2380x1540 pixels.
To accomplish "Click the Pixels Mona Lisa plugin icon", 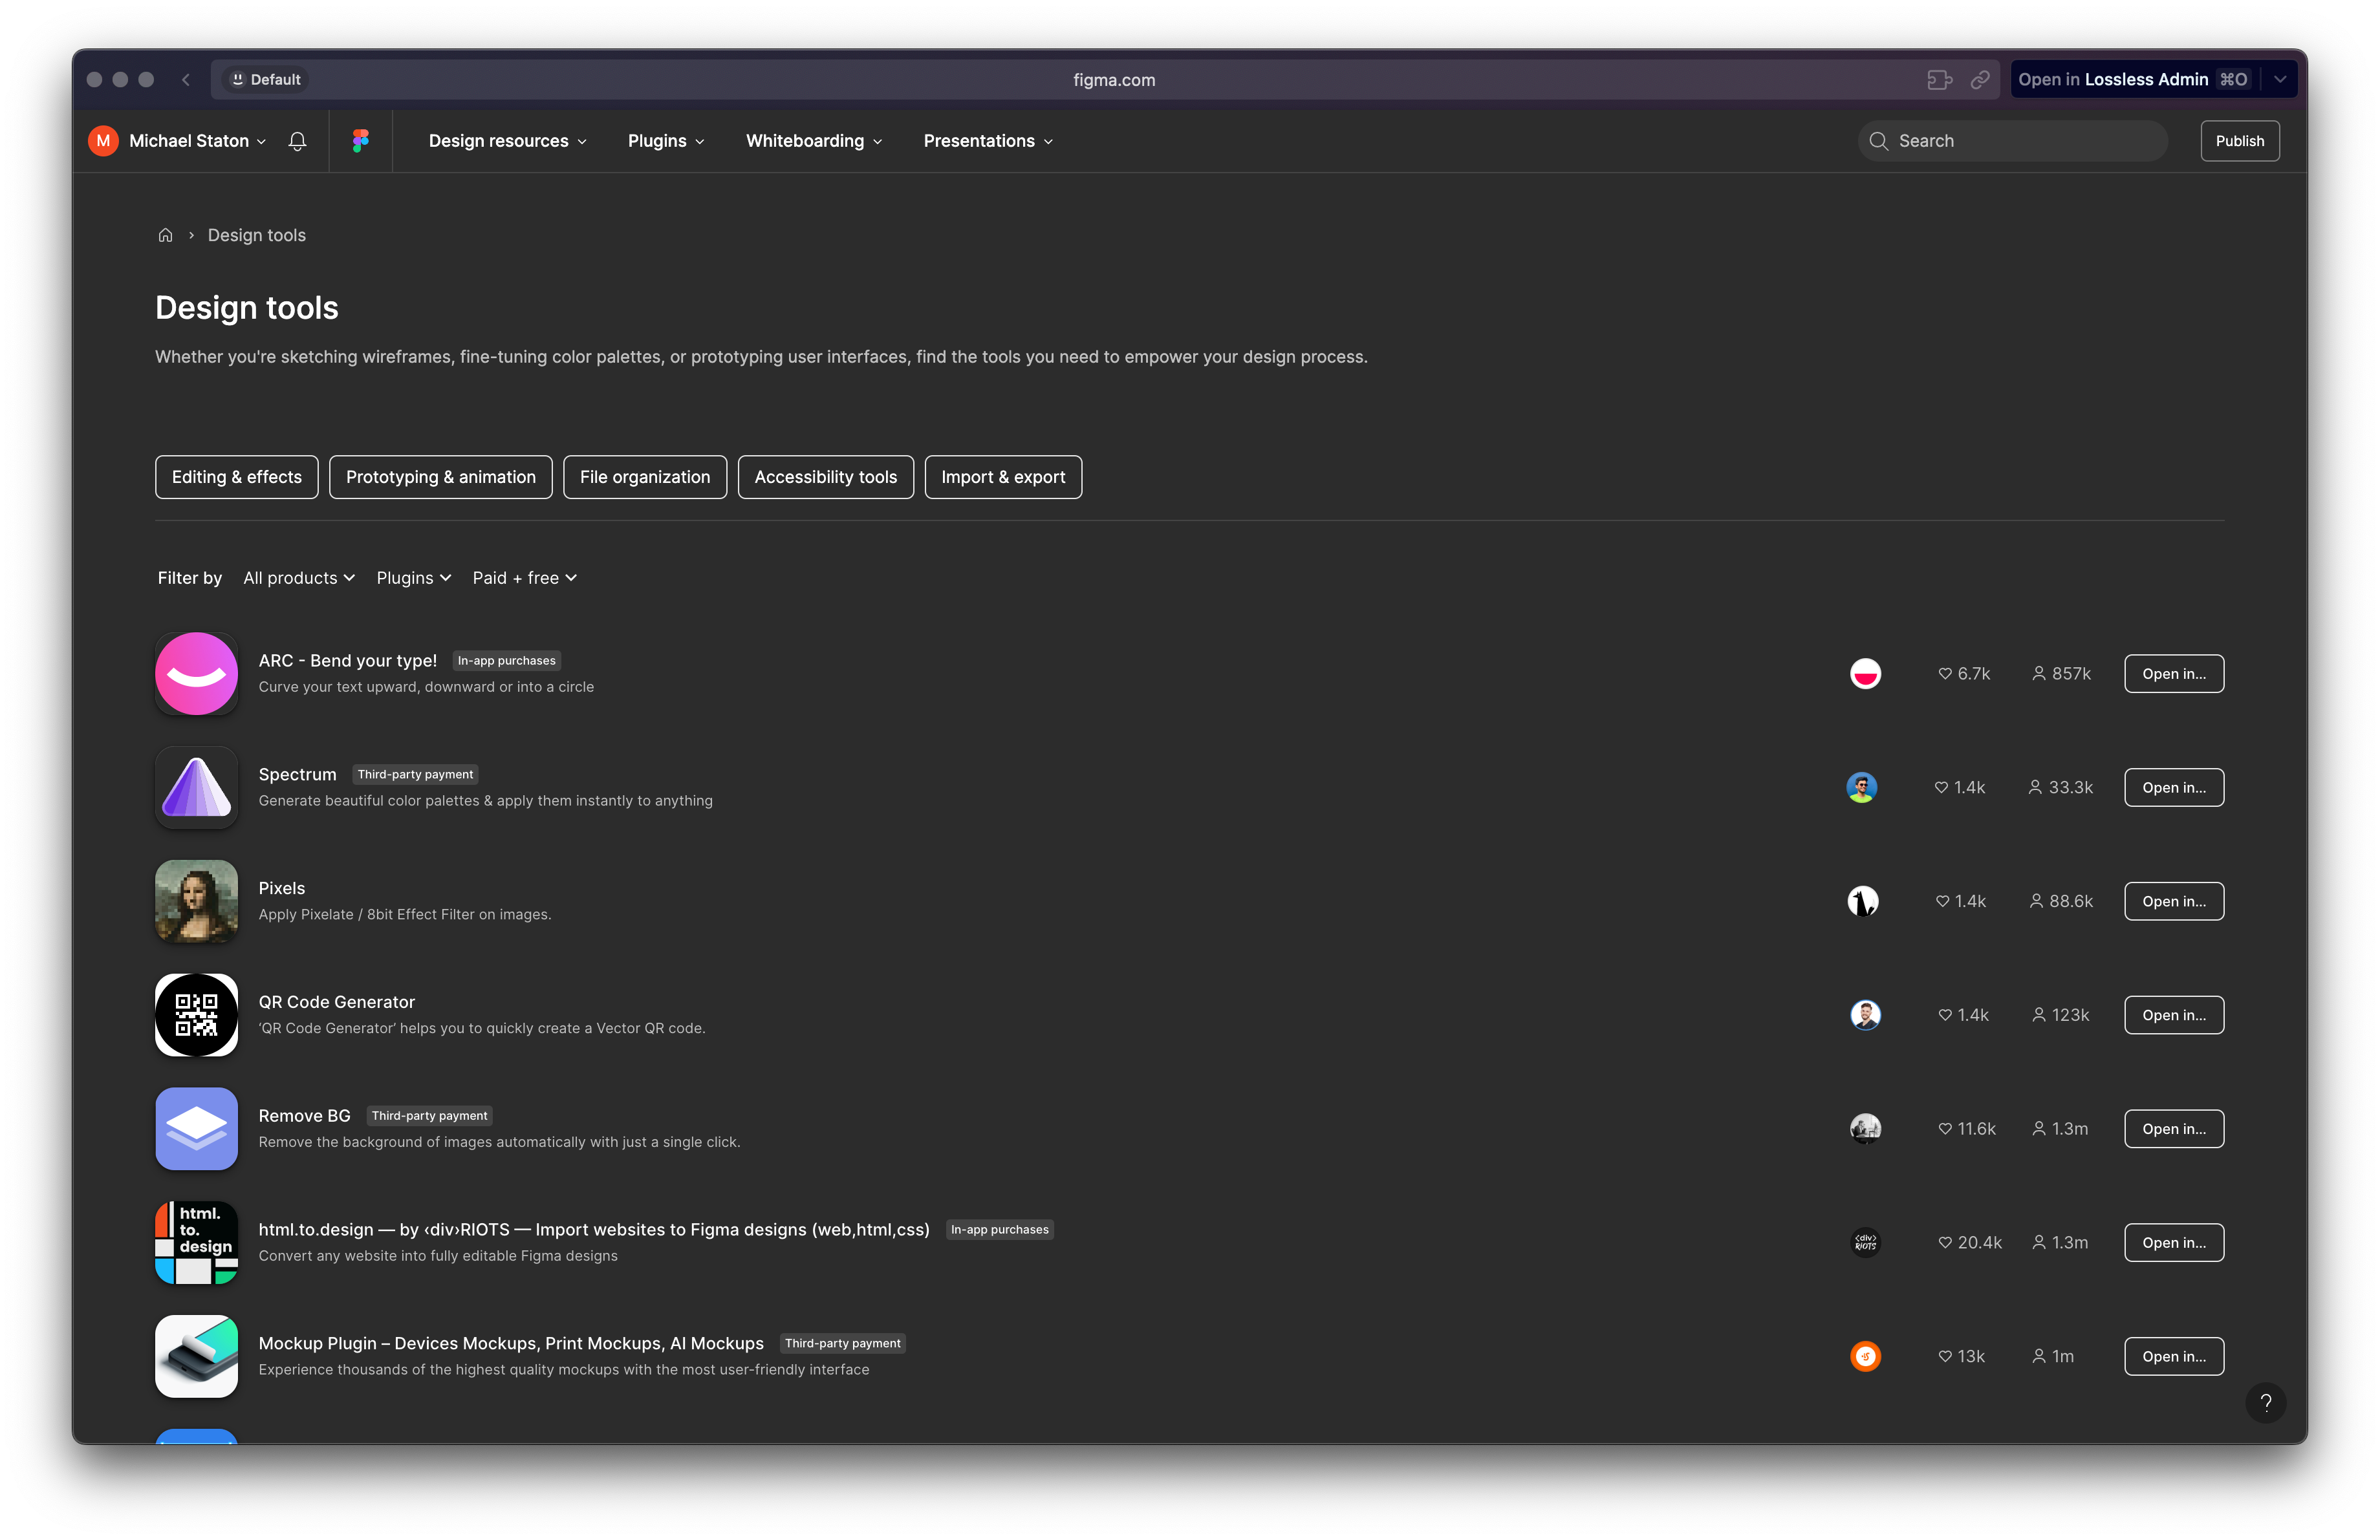I will [x=197, y=901].
